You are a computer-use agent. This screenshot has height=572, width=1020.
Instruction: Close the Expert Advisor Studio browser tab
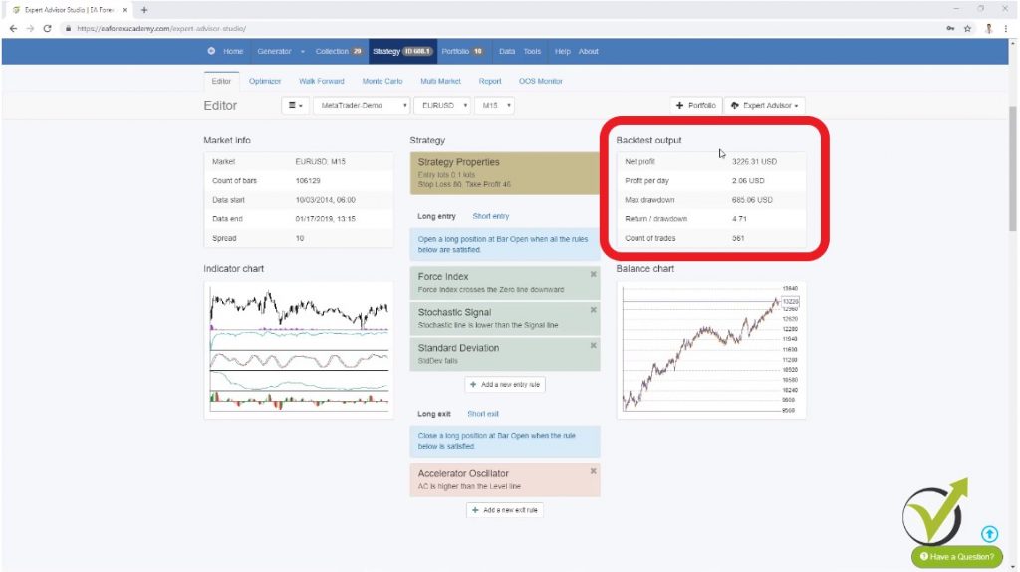125,10
